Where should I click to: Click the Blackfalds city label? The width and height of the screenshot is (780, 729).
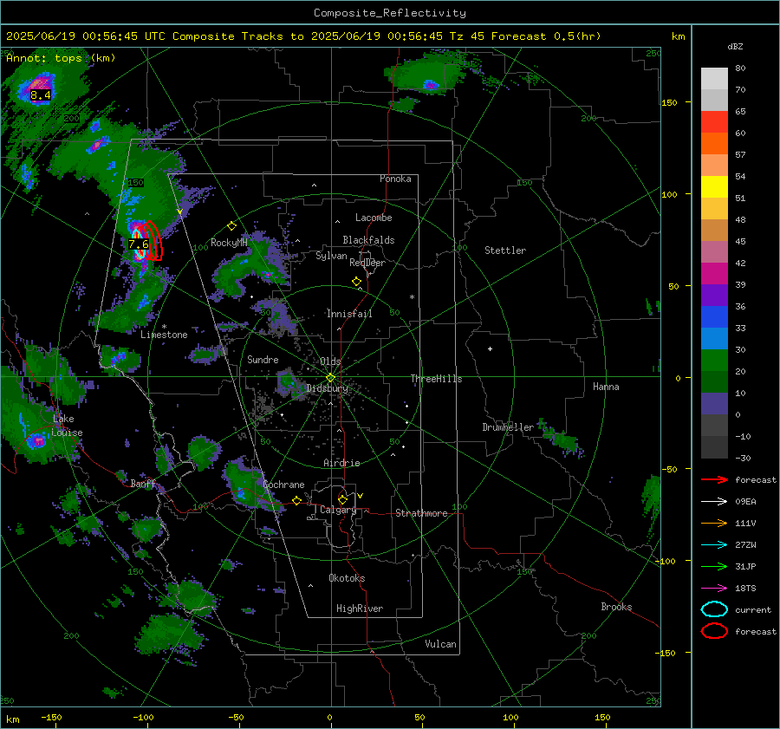click(x=368, y=240)
